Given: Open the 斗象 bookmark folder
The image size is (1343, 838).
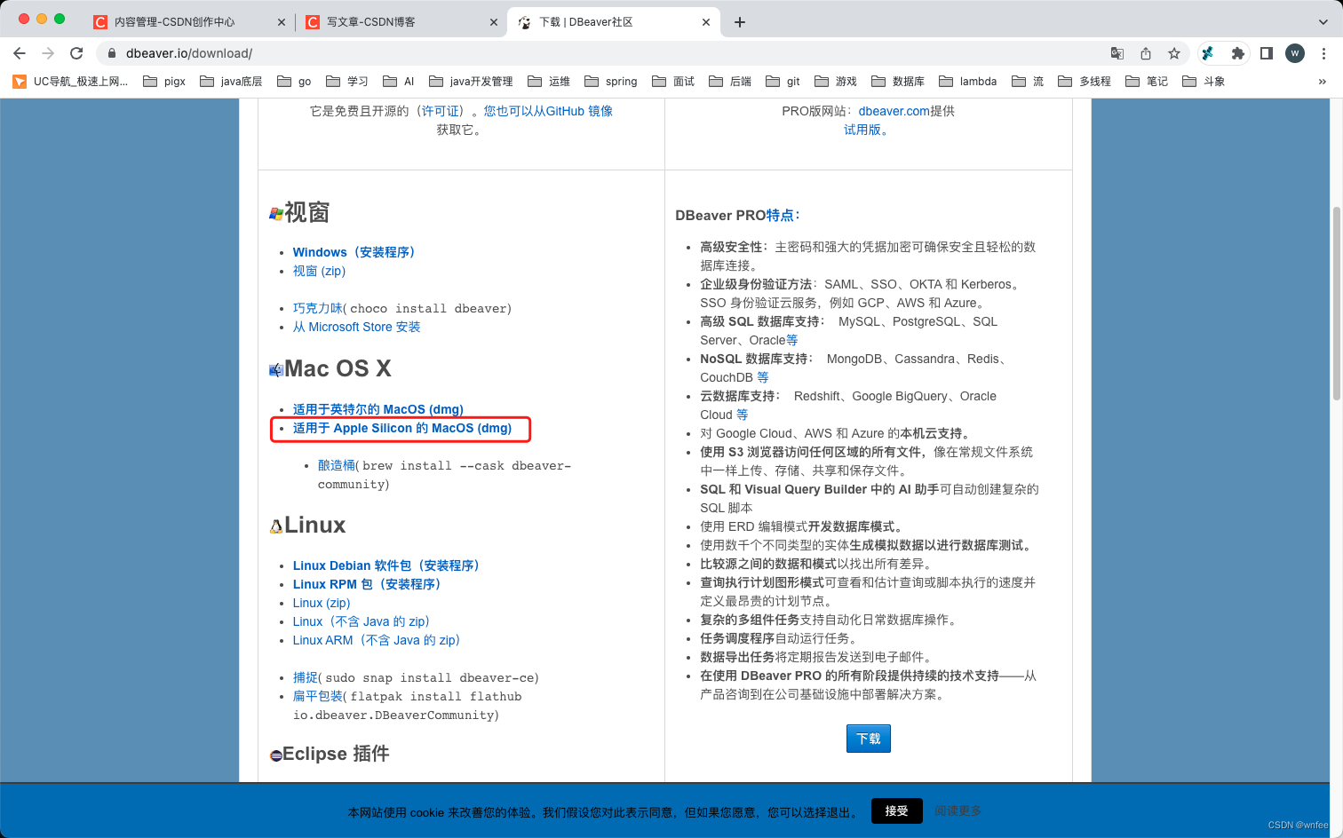Looking at the screenshot, I should (1204, 82).
